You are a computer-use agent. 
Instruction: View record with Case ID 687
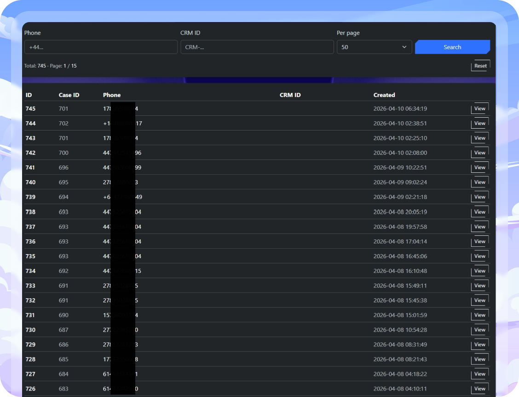[x=479, y=329]
